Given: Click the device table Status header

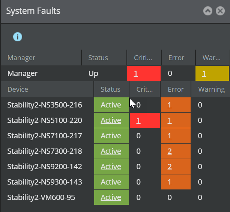Looking at the screenshot, I should [111, 89].
